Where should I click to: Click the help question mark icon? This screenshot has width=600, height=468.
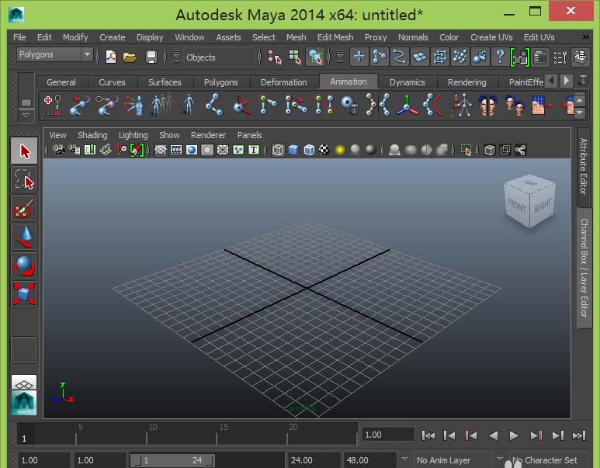pyautogui.click(x=500, y=57)
